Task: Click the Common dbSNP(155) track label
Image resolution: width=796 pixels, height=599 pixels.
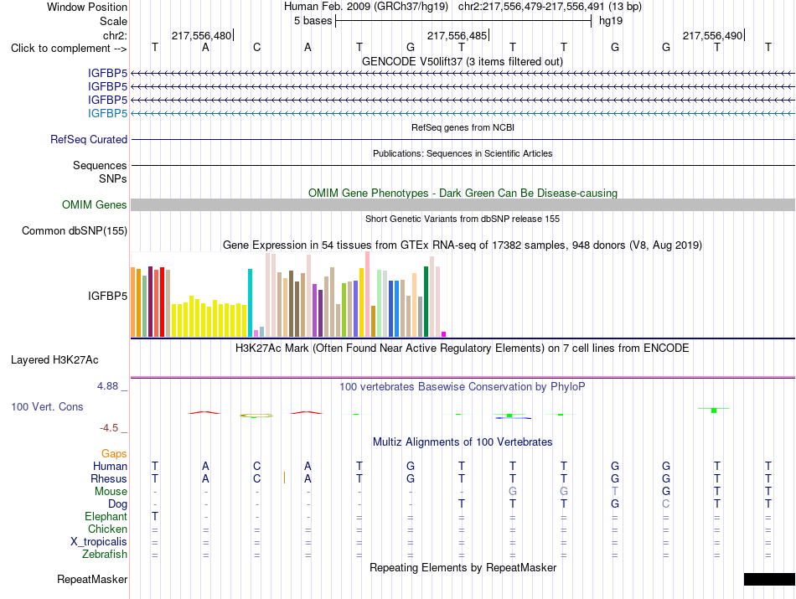Action: [75, 230]
